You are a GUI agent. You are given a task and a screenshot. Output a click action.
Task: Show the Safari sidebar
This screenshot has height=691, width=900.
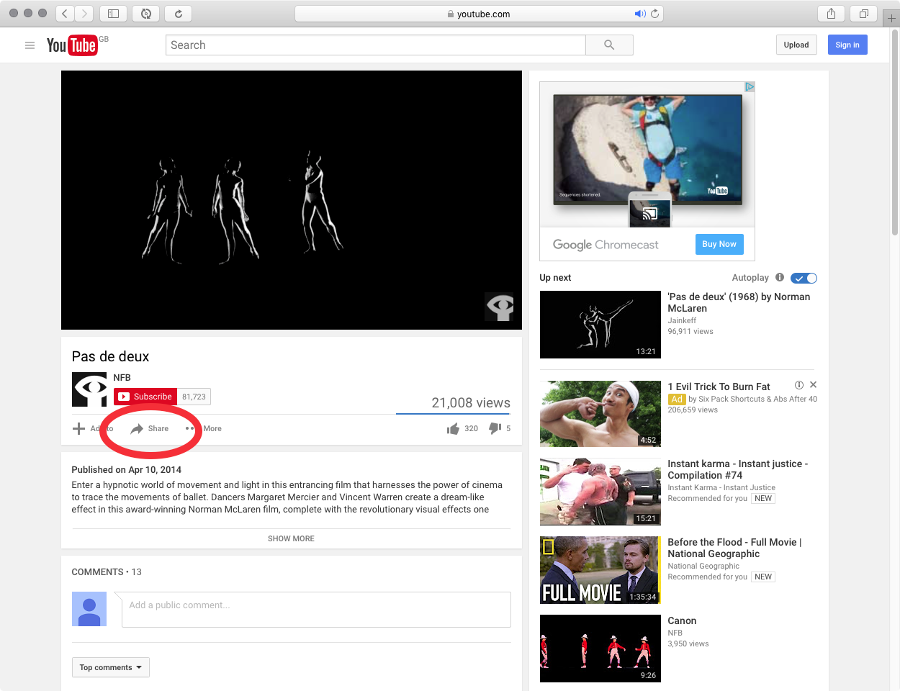[x=113, y=14]
